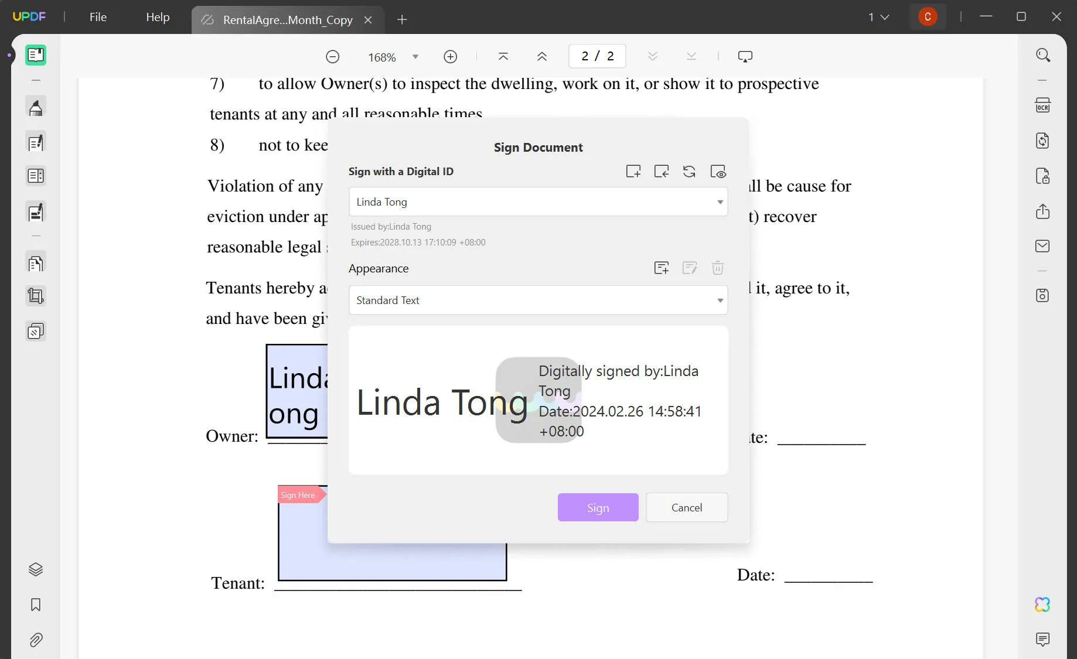The height and width of the screenshot is (659, 1077).
Task: Cancel the Sign Document dialog
Action: pyautogui.click(x=686, y=507)
